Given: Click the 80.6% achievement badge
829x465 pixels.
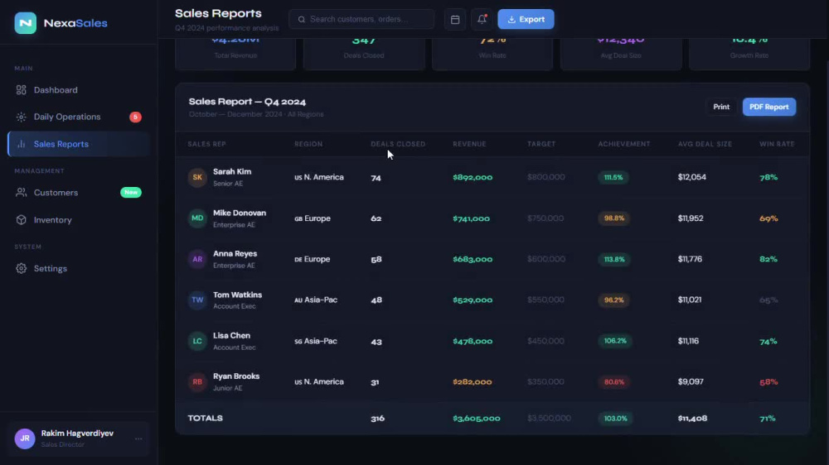Looking at the screenshot, I should click(613, 381).
